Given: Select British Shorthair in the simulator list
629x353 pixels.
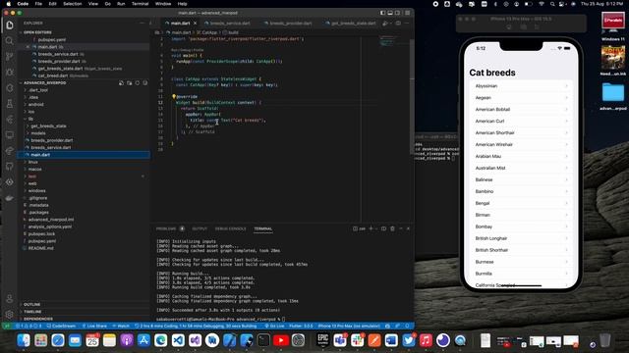Looking at the screenshot, I should 522,250.
